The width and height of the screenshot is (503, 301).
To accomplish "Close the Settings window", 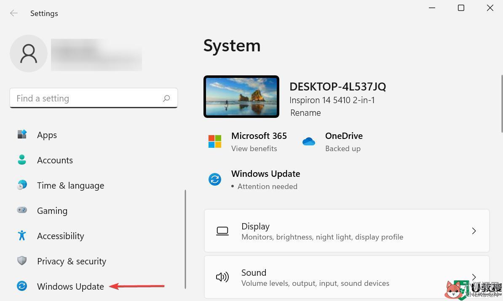I will [490, 8].
